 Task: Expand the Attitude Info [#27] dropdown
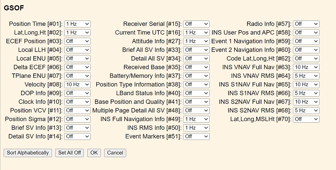196,41
